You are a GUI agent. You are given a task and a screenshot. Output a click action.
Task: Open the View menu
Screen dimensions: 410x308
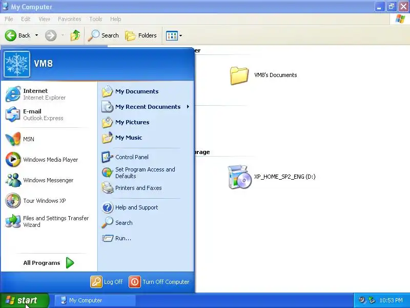pyautogui.click(x=44, y=19)
